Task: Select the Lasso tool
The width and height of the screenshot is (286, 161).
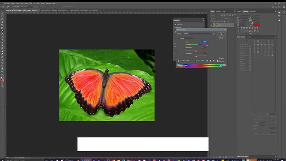Action: [2, 19]
